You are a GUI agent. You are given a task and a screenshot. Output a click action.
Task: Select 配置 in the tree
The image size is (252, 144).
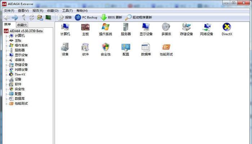(18, 94)
